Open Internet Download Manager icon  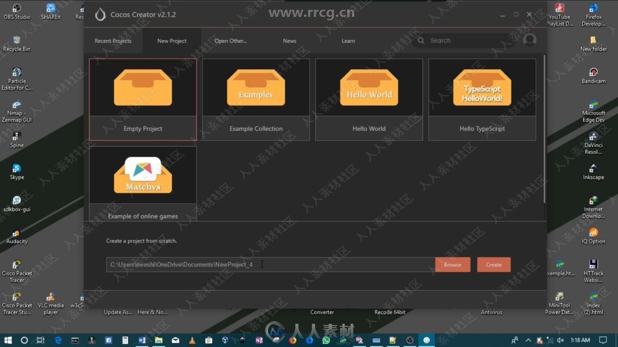pos(593,207)
